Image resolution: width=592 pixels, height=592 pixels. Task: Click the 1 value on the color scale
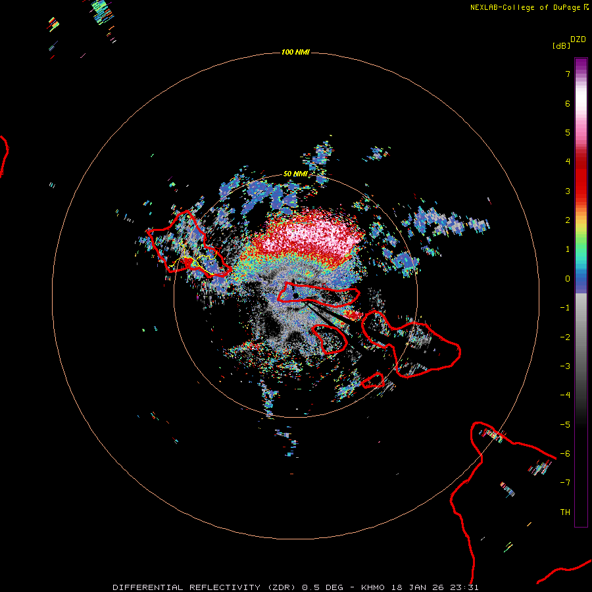(x=568, y=249)
